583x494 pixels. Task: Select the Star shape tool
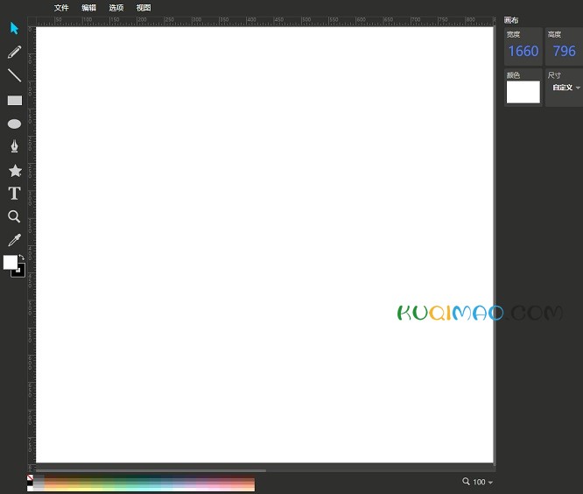click(x=15, y=171)
